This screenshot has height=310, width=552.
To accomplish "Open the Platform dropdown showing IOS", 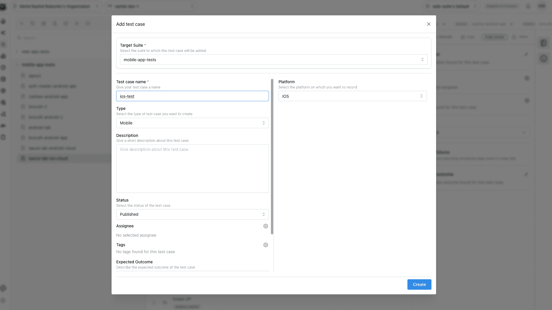I will (352, 96).
